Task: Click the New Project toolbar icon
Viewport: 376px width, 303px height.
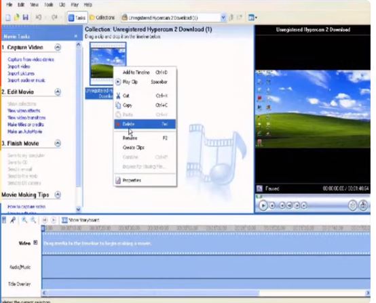Action: click(8, 18)
